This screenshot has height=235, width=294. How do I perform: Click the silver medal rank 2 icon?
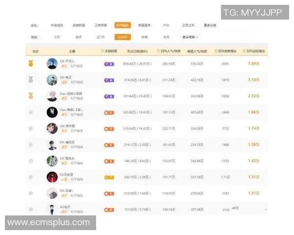point(30,79)
